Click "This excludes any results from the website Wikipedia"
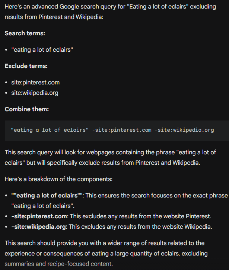 tap(140, 227)
